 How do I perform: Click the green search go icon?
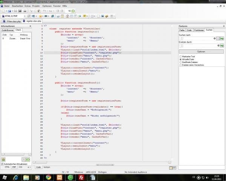(222, 38)
